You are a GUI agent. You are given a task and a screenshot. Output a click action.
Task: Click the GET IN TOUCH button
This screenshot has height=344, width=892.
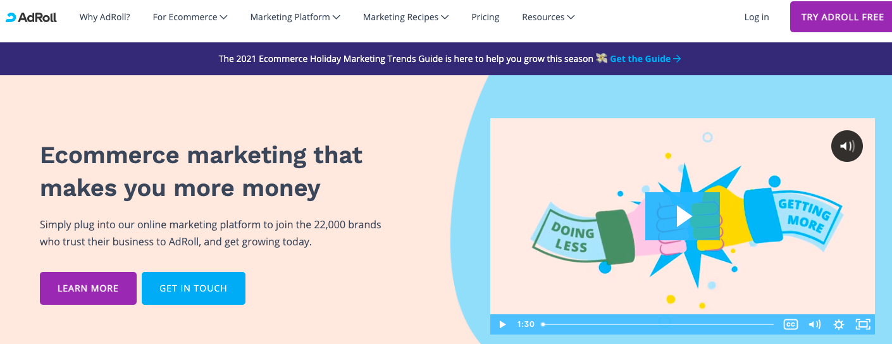point(194,288)
